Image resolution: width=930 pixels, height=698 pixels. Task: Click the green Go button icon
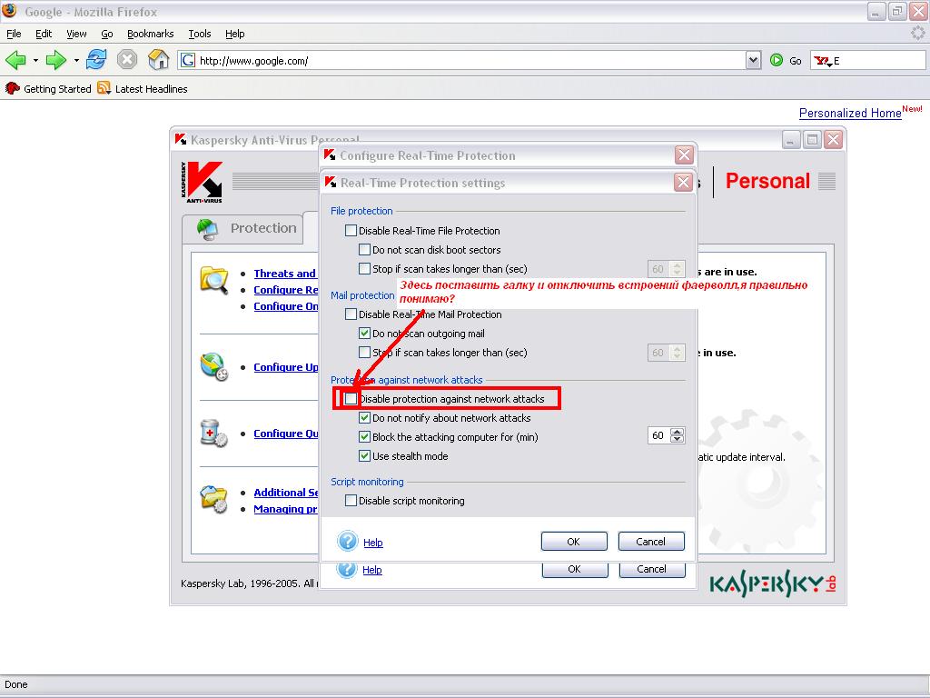click(x=777, y=60)
